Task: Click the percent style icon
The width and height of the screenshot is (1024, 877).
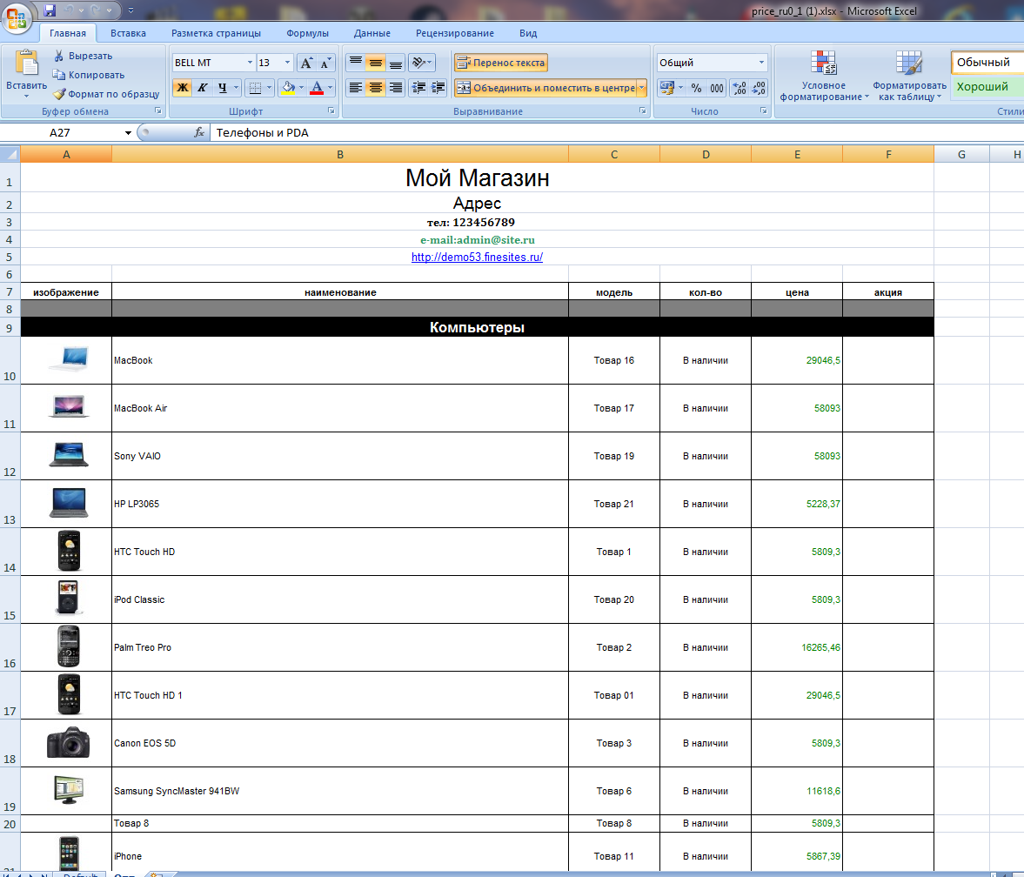Action: tap(696, 88)
